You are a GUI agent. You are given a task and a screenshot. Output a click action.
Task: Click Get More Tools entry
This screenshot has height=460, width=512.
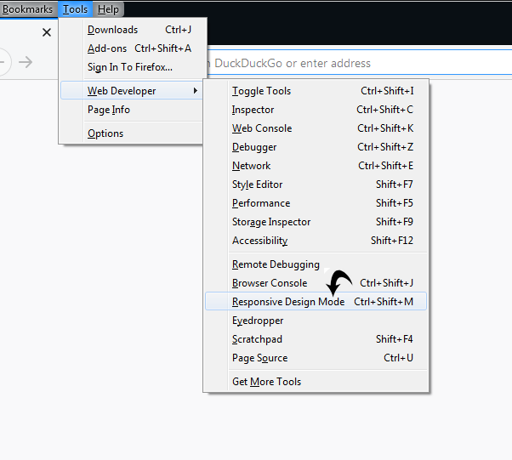(x=316, y=382)
